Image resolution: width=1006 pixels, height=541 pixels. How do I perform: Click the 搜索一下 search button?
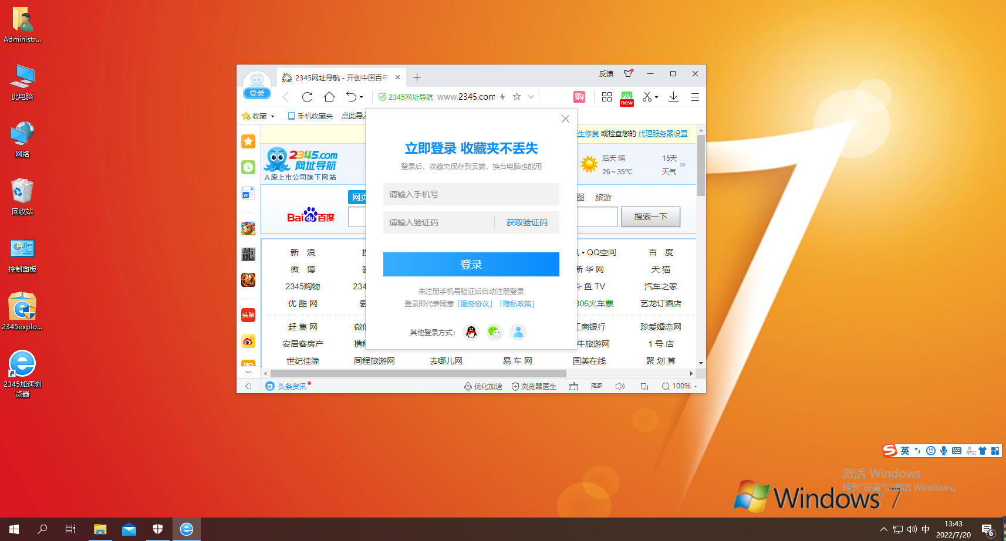651,217
